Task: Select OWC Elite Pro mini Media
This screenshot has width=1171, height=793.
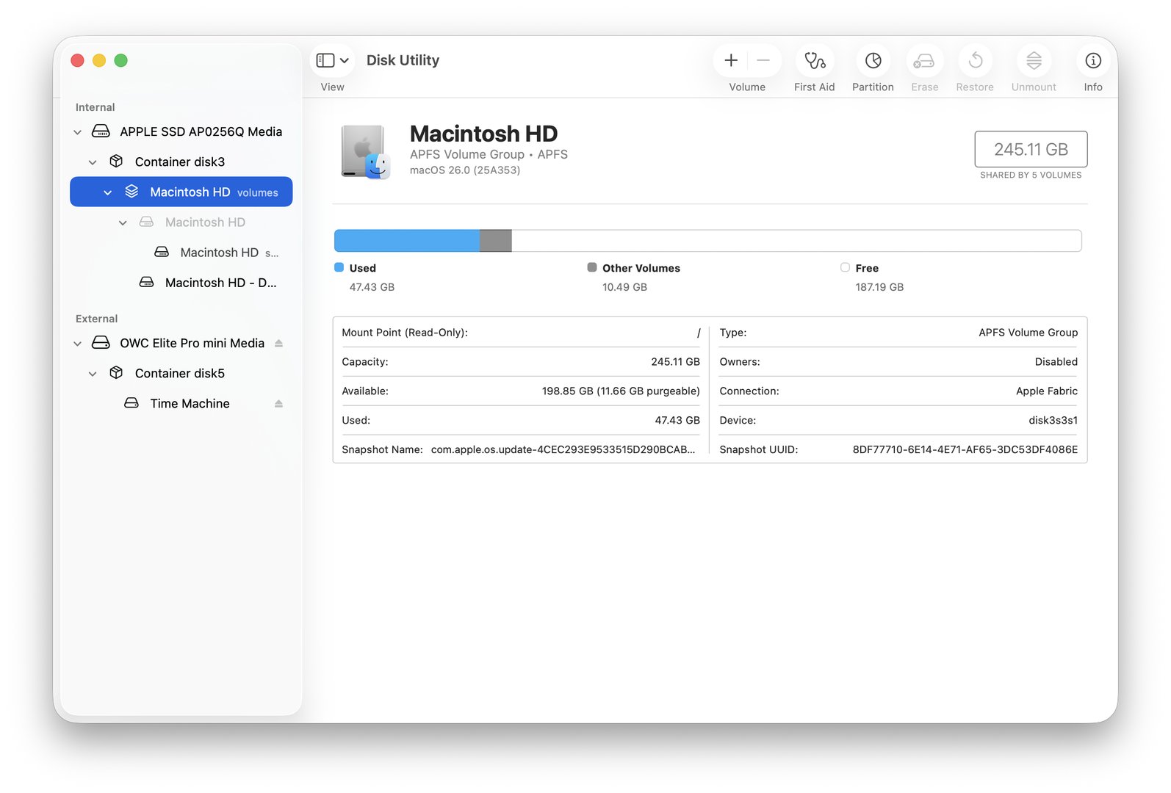Action: point(181,343)
